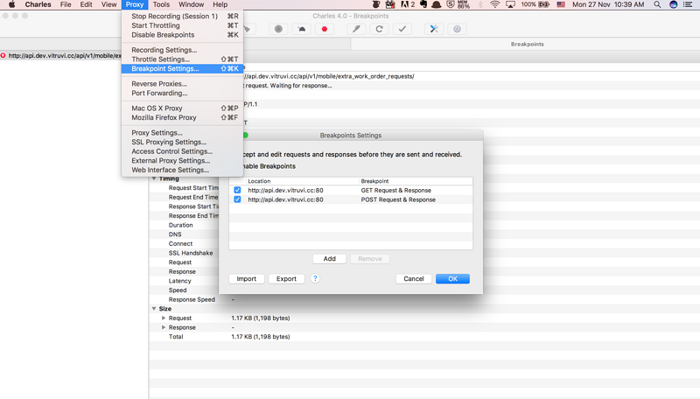
Task: Click the Evernote elephant menu bar icon
Action: coord(423,4)
